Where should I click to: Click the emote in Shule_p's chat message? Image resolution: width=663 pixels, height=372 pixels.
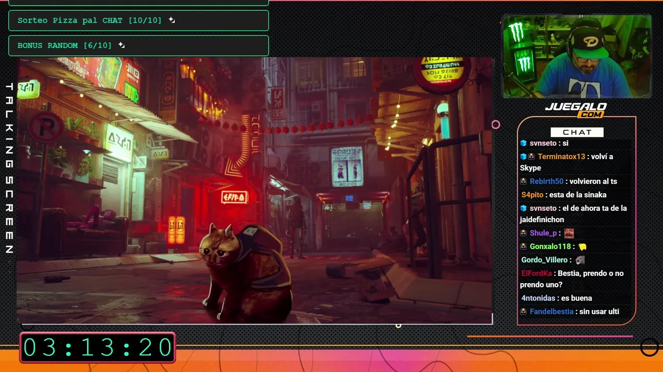569,233
